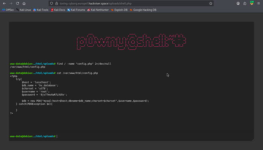Open the Kali Linux bookmark
This screenshot has height=150, width=263.
tap(24, 10)
